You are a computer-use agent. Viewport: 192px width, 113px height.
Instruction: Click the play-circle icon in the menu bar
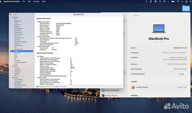point(160,2)
